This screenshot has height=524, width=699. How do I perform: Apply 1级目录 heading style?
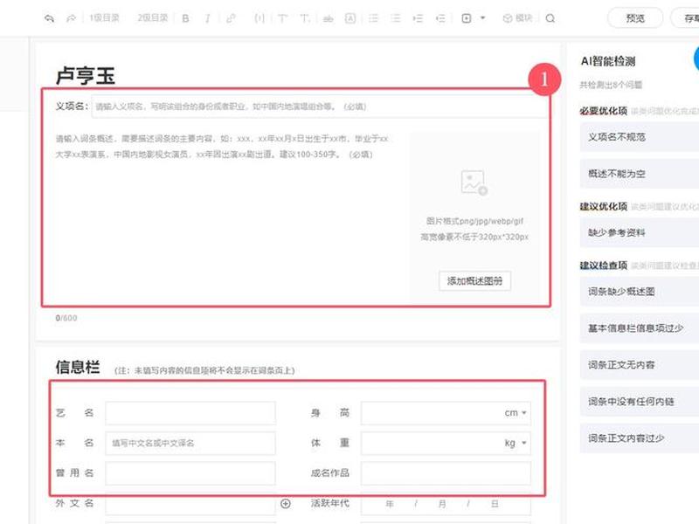104,17
